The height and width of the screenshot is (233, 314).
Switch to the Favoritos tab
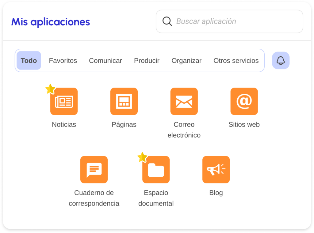63,60
